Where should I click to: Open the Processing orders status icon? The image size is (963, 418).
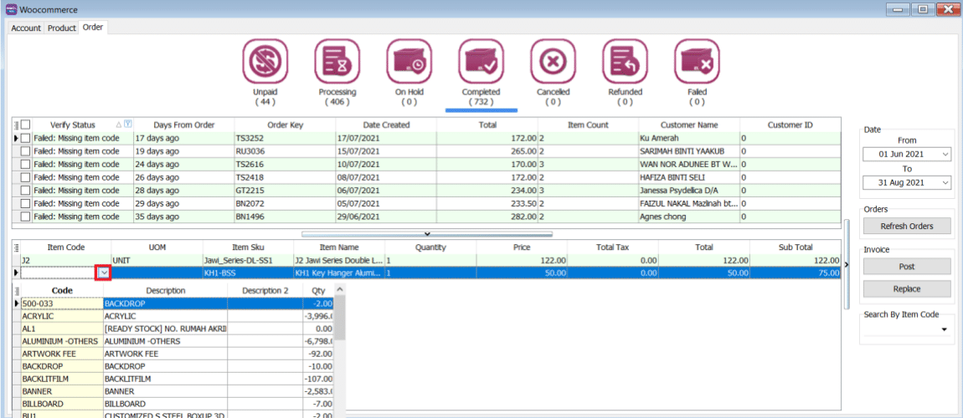337,62
